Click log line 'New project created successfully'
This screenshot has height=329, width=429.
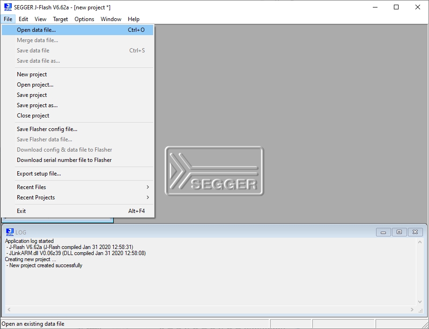pyautogui.click(x=44, y=265)
